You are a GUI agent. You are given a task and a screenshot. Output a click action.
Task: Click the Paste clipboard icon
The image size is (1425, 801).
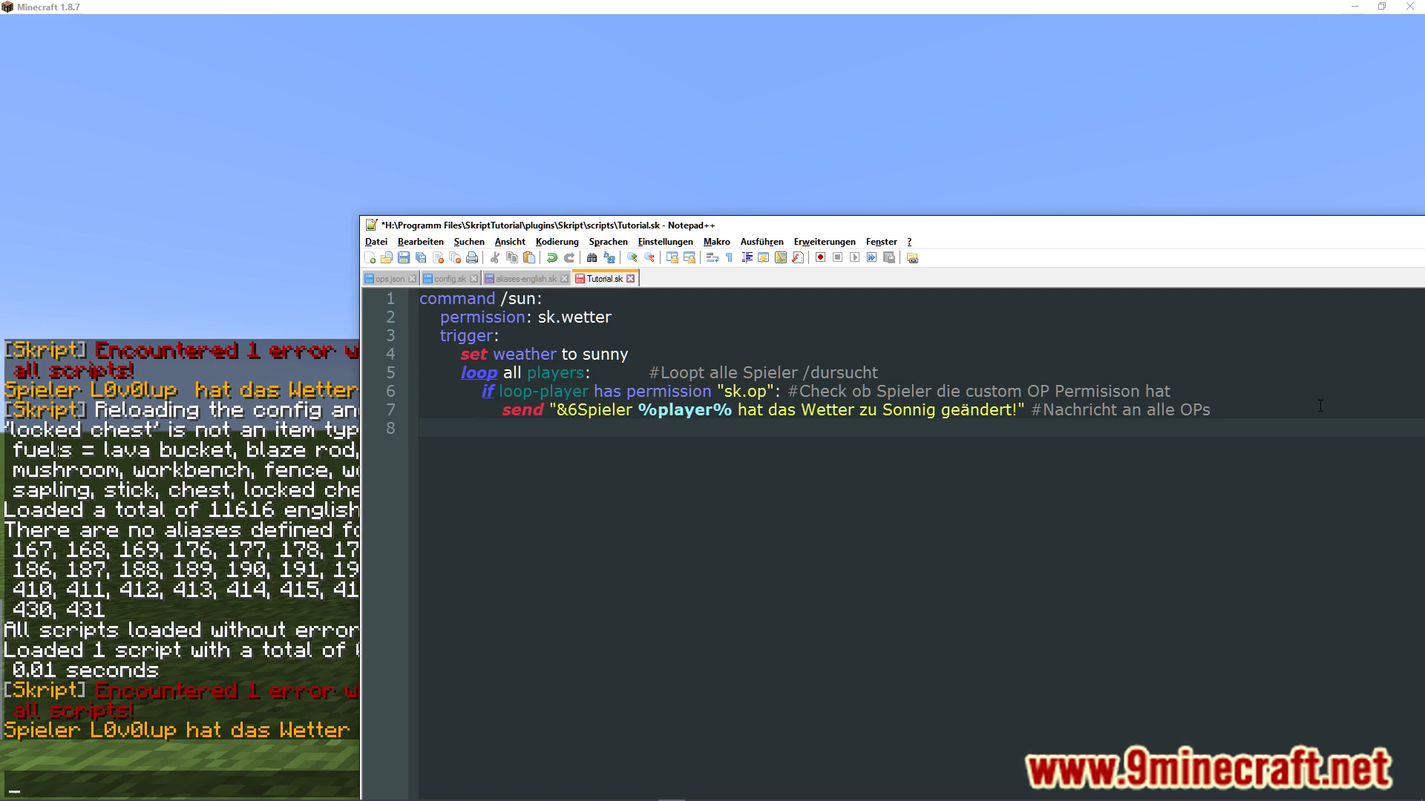coord(529,258)
